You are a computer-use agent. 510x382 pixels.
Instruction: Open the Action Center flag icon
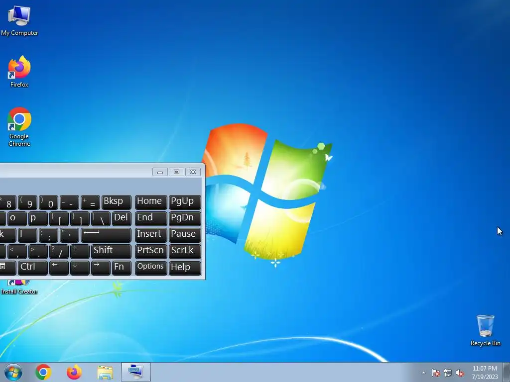[435, 373]
